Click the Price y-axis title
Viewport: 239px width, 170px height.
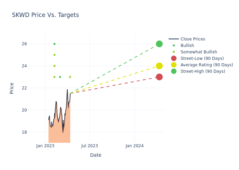click(12, 88)
